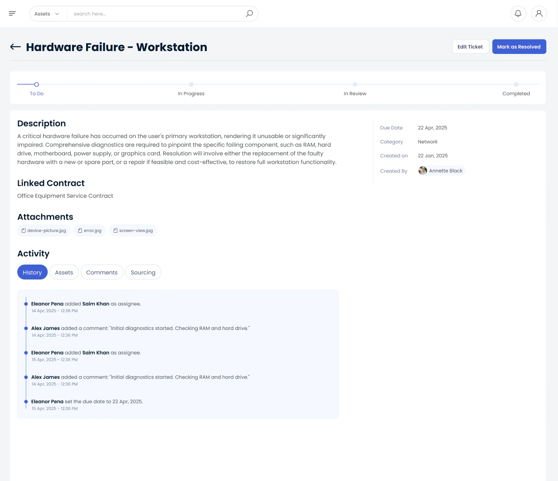Screen dimensions: 558x481
Task: Open the notifications bell
Action: 518,13
